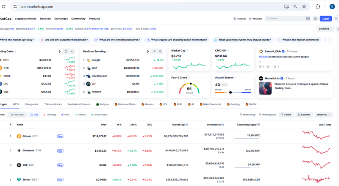
Task: Click the install app icon in address bar
Action: tap(286, 6)
